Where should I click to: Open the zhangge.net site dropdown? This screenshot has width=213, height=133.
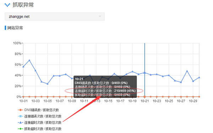[55, 17]
